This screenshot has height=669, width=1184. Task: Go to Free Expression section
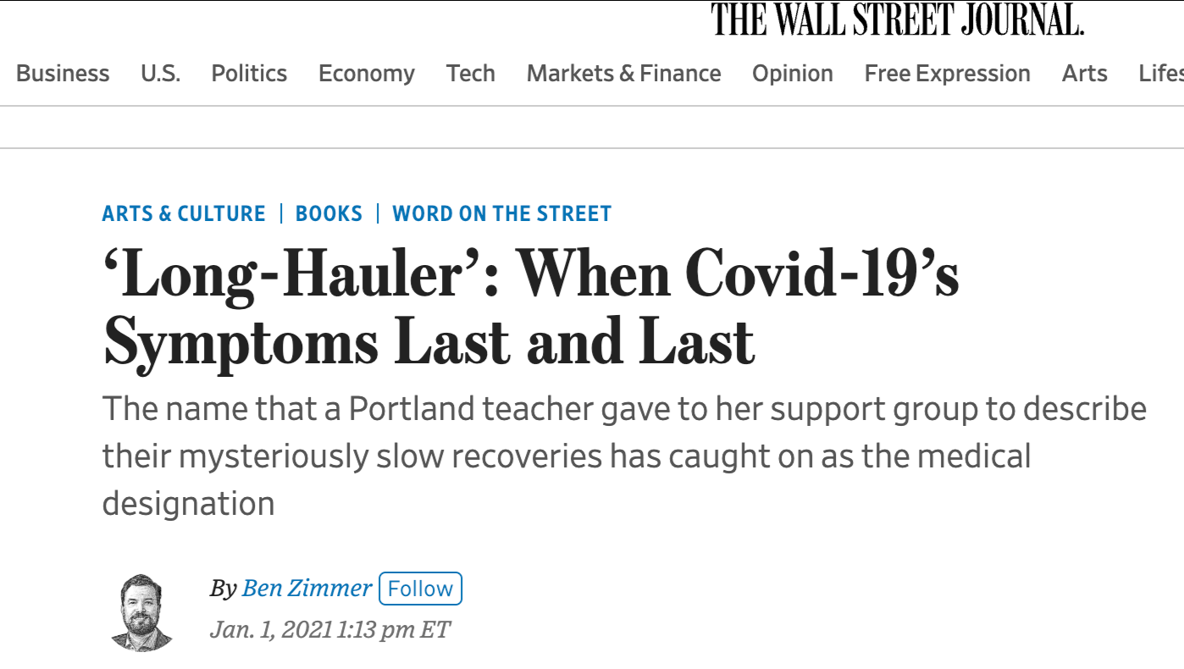pos(947,74)
